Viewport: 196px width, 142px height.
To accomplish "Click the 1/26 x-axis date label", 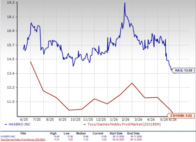I will 114,120.
